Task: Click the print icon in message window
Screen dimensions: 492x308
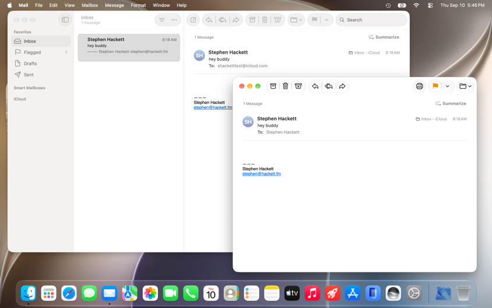Action: point(419,86)
